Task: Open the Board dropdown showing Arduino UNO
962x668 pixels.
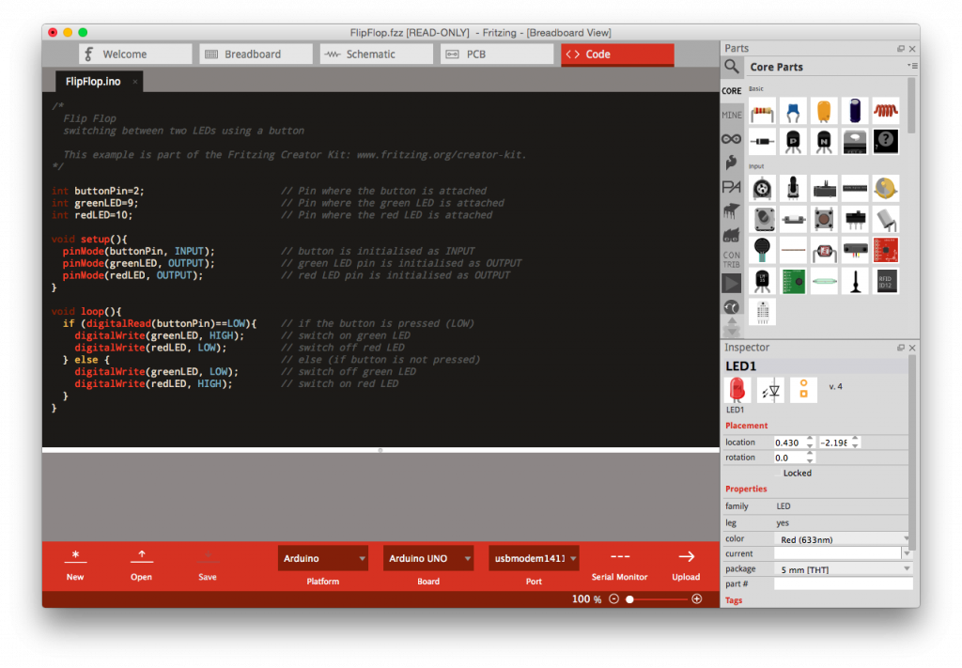Action: click(x=428, y=556)
